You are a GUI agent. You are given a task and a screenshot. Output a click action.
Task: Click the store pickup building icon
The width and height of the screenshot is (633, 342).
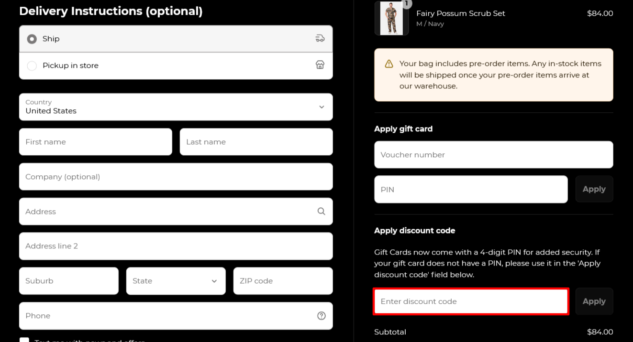(x=320, y=65)
